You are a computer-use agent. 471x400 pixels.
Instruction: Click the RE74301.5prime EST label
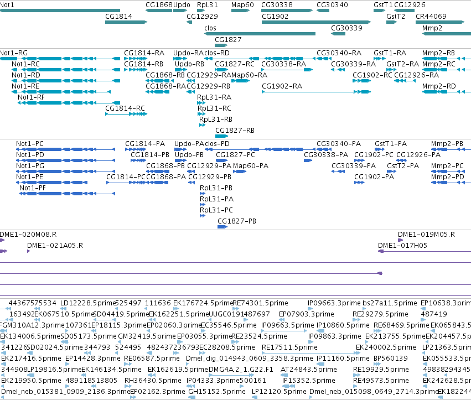(260, 304)
